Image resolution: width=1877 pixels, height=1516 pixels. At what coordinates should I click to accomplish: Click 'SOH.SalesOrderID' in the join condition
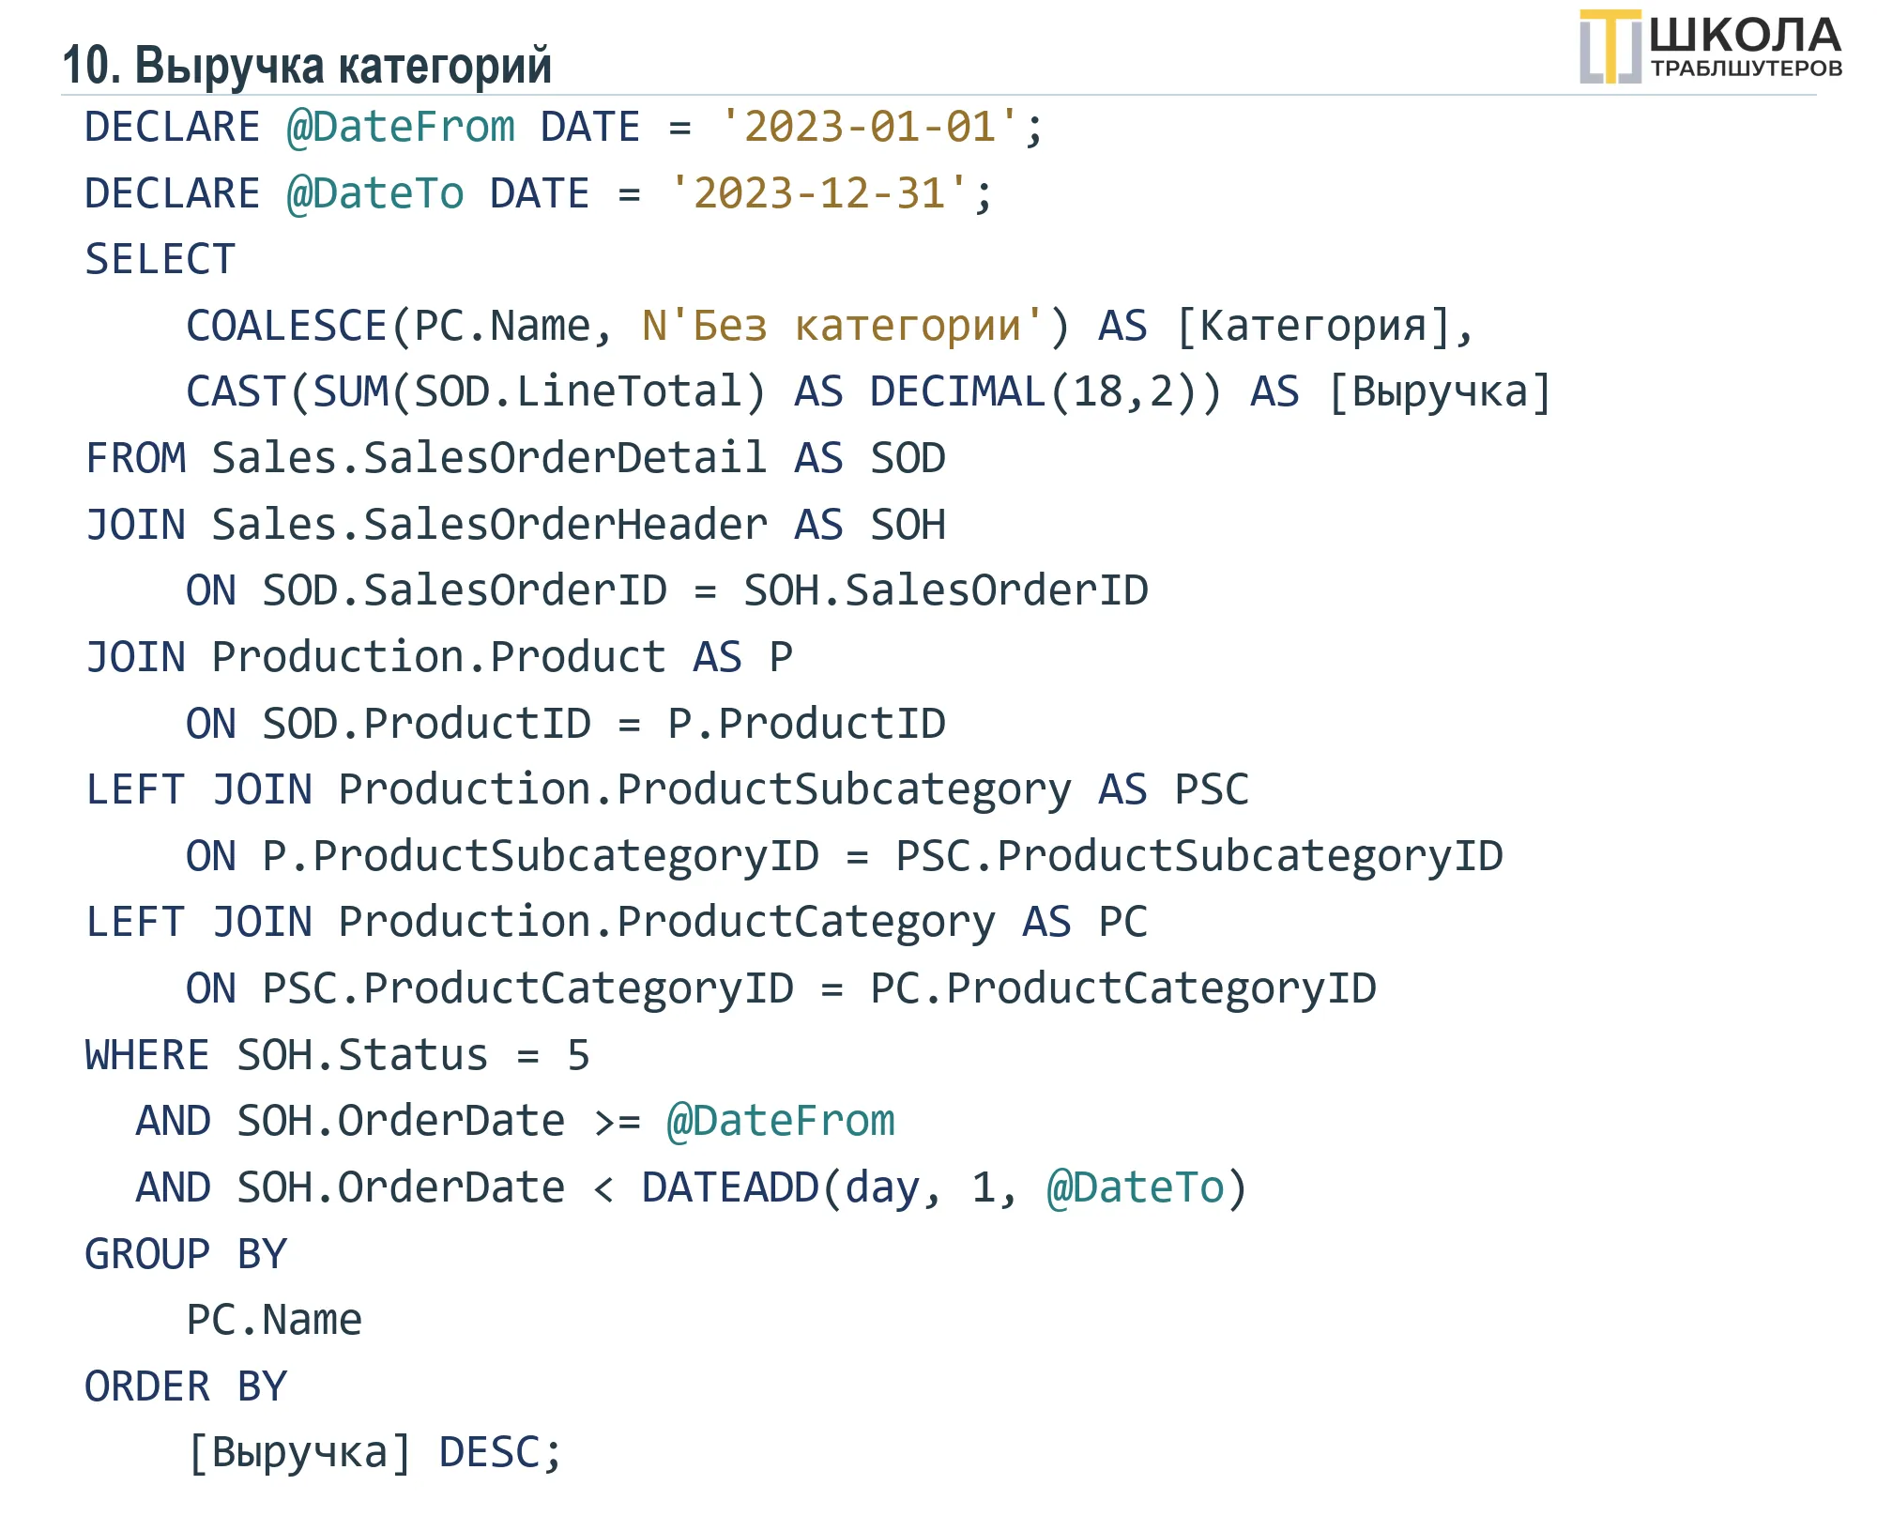coord(946,590)
